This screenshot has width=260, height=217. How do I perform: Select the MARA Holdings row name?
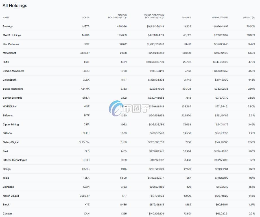[12, 35]
